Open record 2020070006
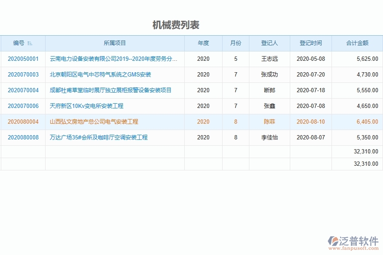Image resolution: width=383 pixels, height=255 pixels. pos(23,106)
